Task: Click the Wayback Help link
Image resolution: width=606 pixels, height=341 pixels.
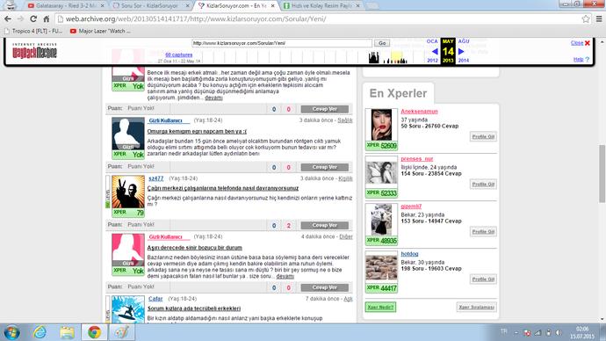Action: click(x=579, y=59)
